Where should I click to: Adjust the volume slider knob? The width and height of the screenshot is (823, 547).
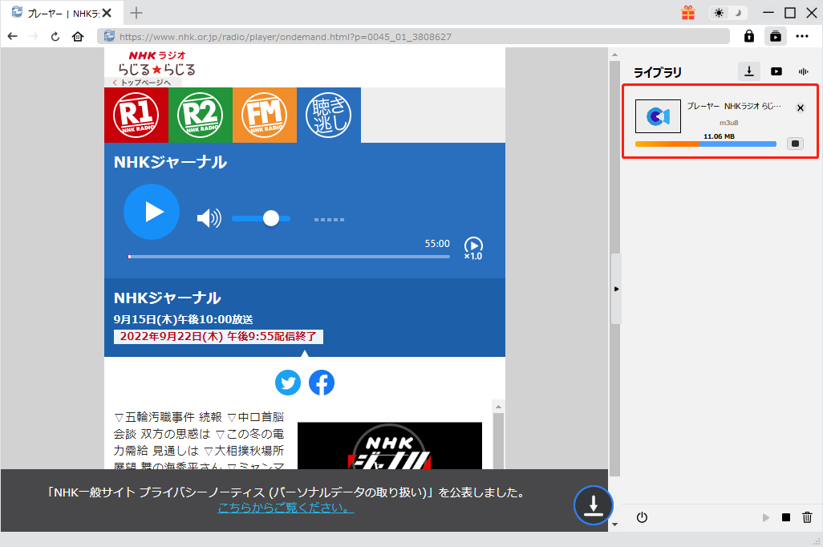pos(271,218)
